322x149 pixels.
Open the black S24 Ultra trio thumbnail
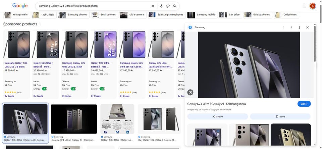[x=74, y=119]
